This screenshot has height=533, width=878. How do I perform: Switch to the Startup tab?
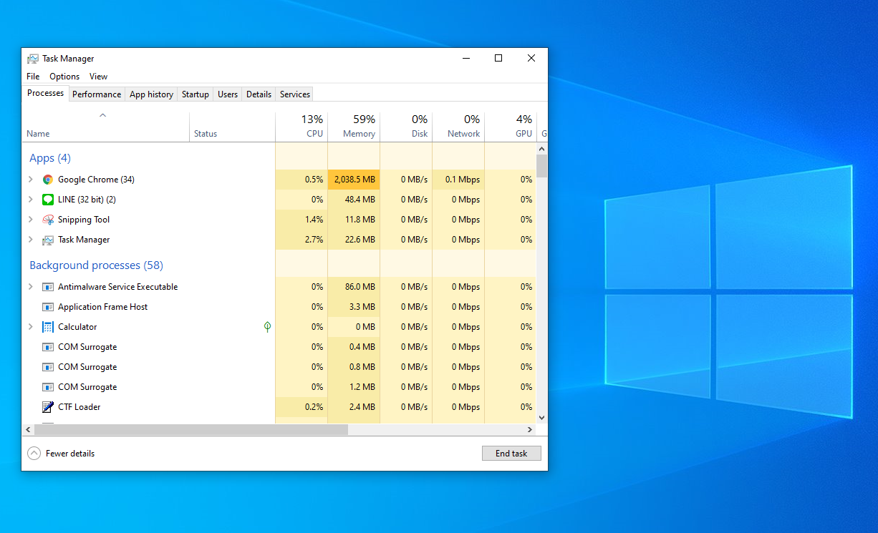pyautogui.click(x=195, y=94)
